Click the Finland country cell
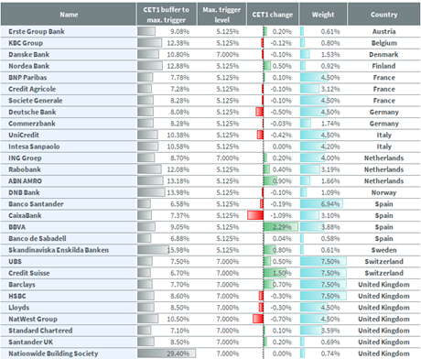Image resolution: width=421 pixels, height=359 pixels. coord(383,66)
